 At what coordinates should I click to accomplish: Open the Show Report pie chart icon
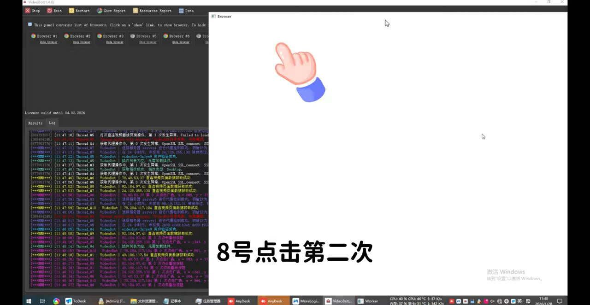click(100, 11)
